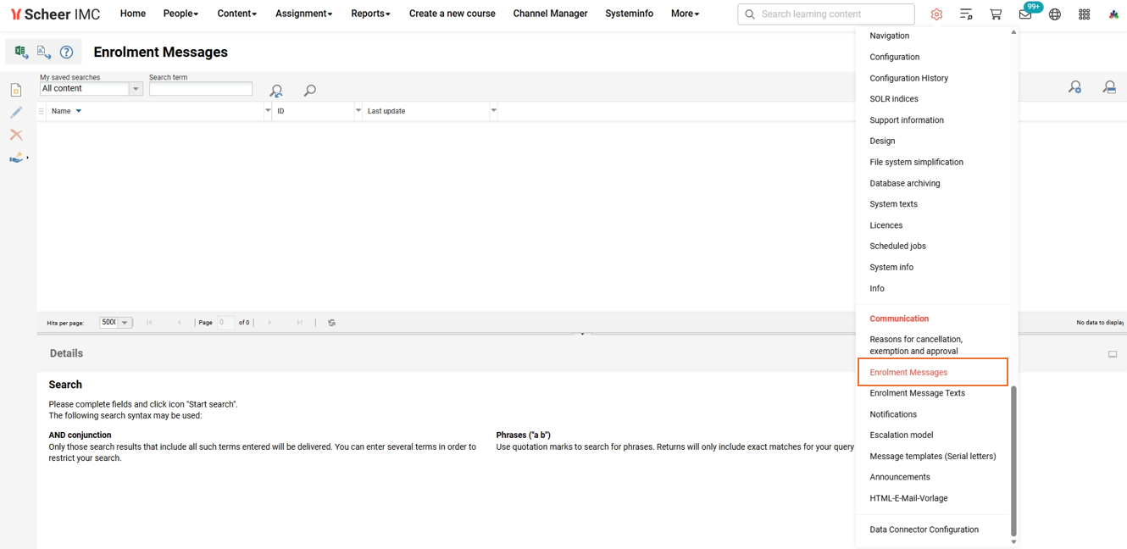Screen dimensions: 1127x549
Task: Expand the More dropdown menu
Action: pos(686,14)
